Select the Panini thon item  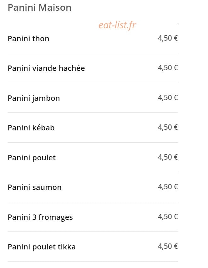pyautogui.click(x=29, y=39)
